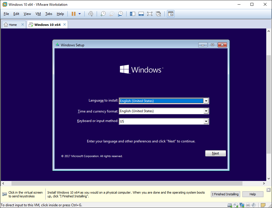Viewport: 272px width, 208px height.
Task: Toggle the library sidebar view
Action: 132,14
